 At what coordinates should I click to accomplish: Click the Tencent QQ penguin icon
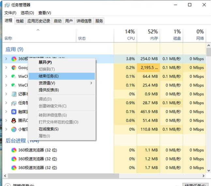pyautogui.click(x=14, y=120)
